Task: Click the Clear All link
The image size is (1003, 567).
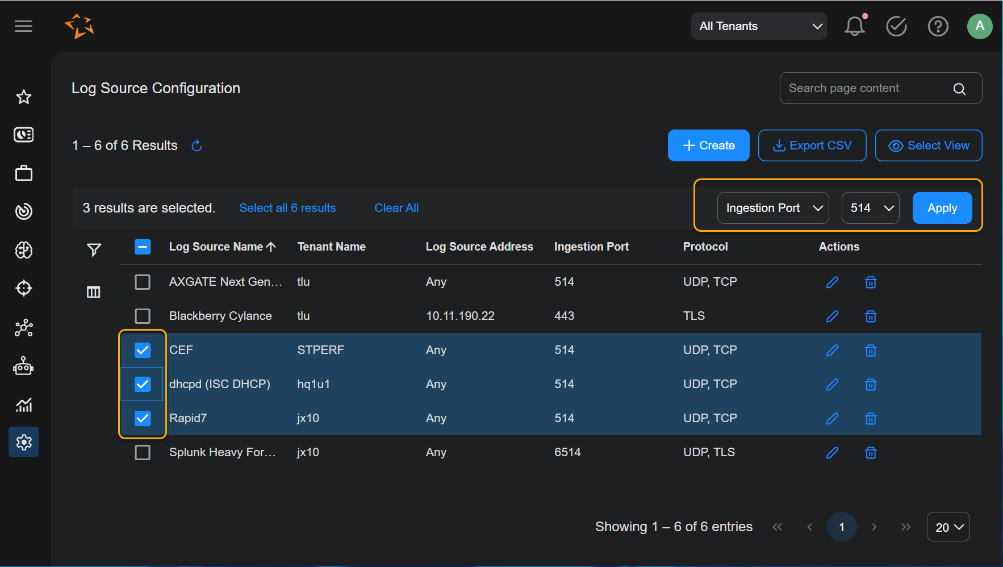Action: (396, 208)
